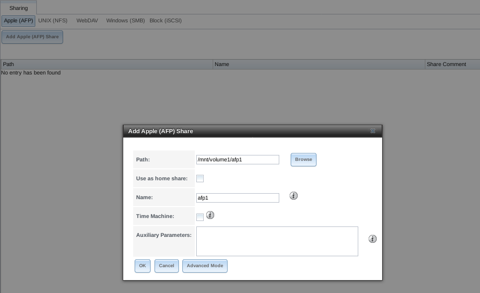Click the Auxiliary Parameters info icon
Screen dimensions: 480x293
[x=372, y=239]
